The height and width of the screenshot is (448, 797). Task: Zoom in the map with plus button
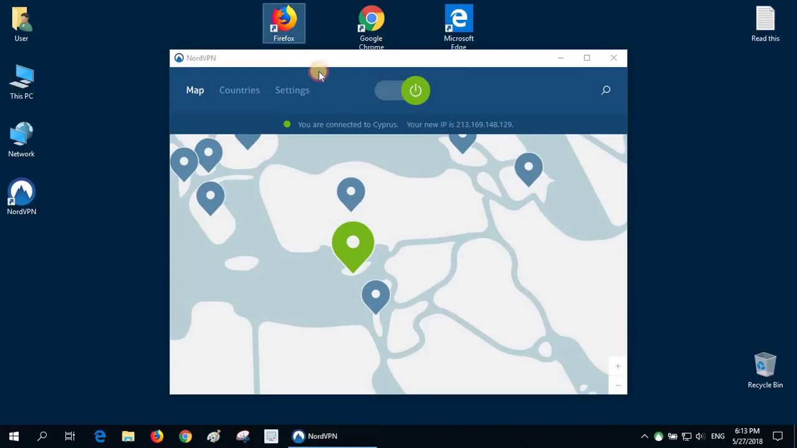[x=618, y=366]
